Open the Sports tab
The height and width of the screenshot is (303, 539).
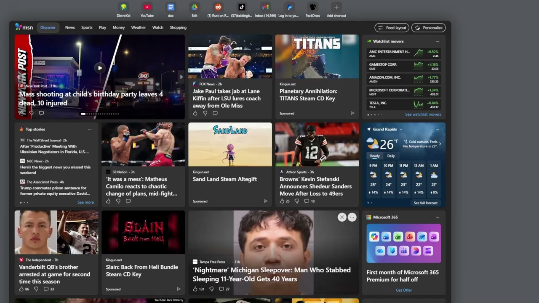point(87,27)
